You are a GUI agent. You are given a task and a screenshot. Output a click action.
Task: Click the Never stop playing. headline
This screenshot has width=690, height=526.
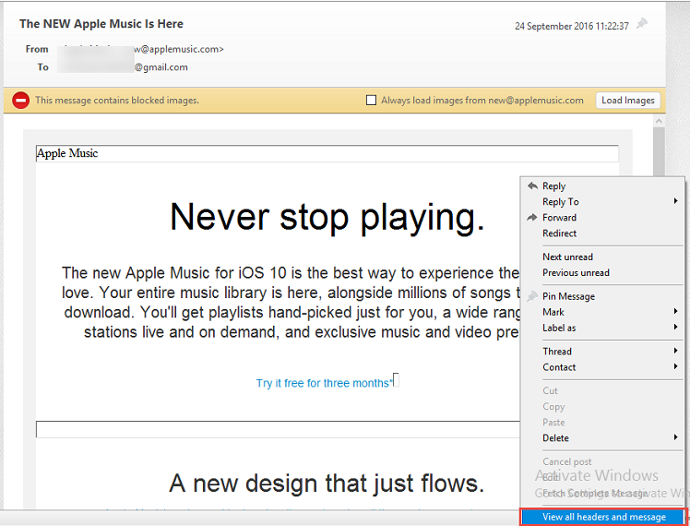(x=327, y=218)
